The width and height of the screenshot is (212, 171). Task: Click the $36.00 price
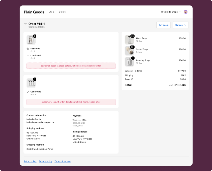click(x=182, y=60)
